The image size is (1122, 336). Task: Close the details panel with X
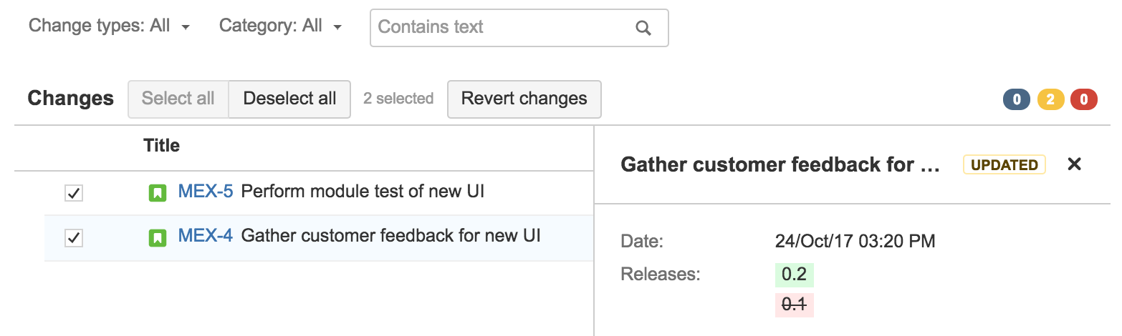[1074, 164]
